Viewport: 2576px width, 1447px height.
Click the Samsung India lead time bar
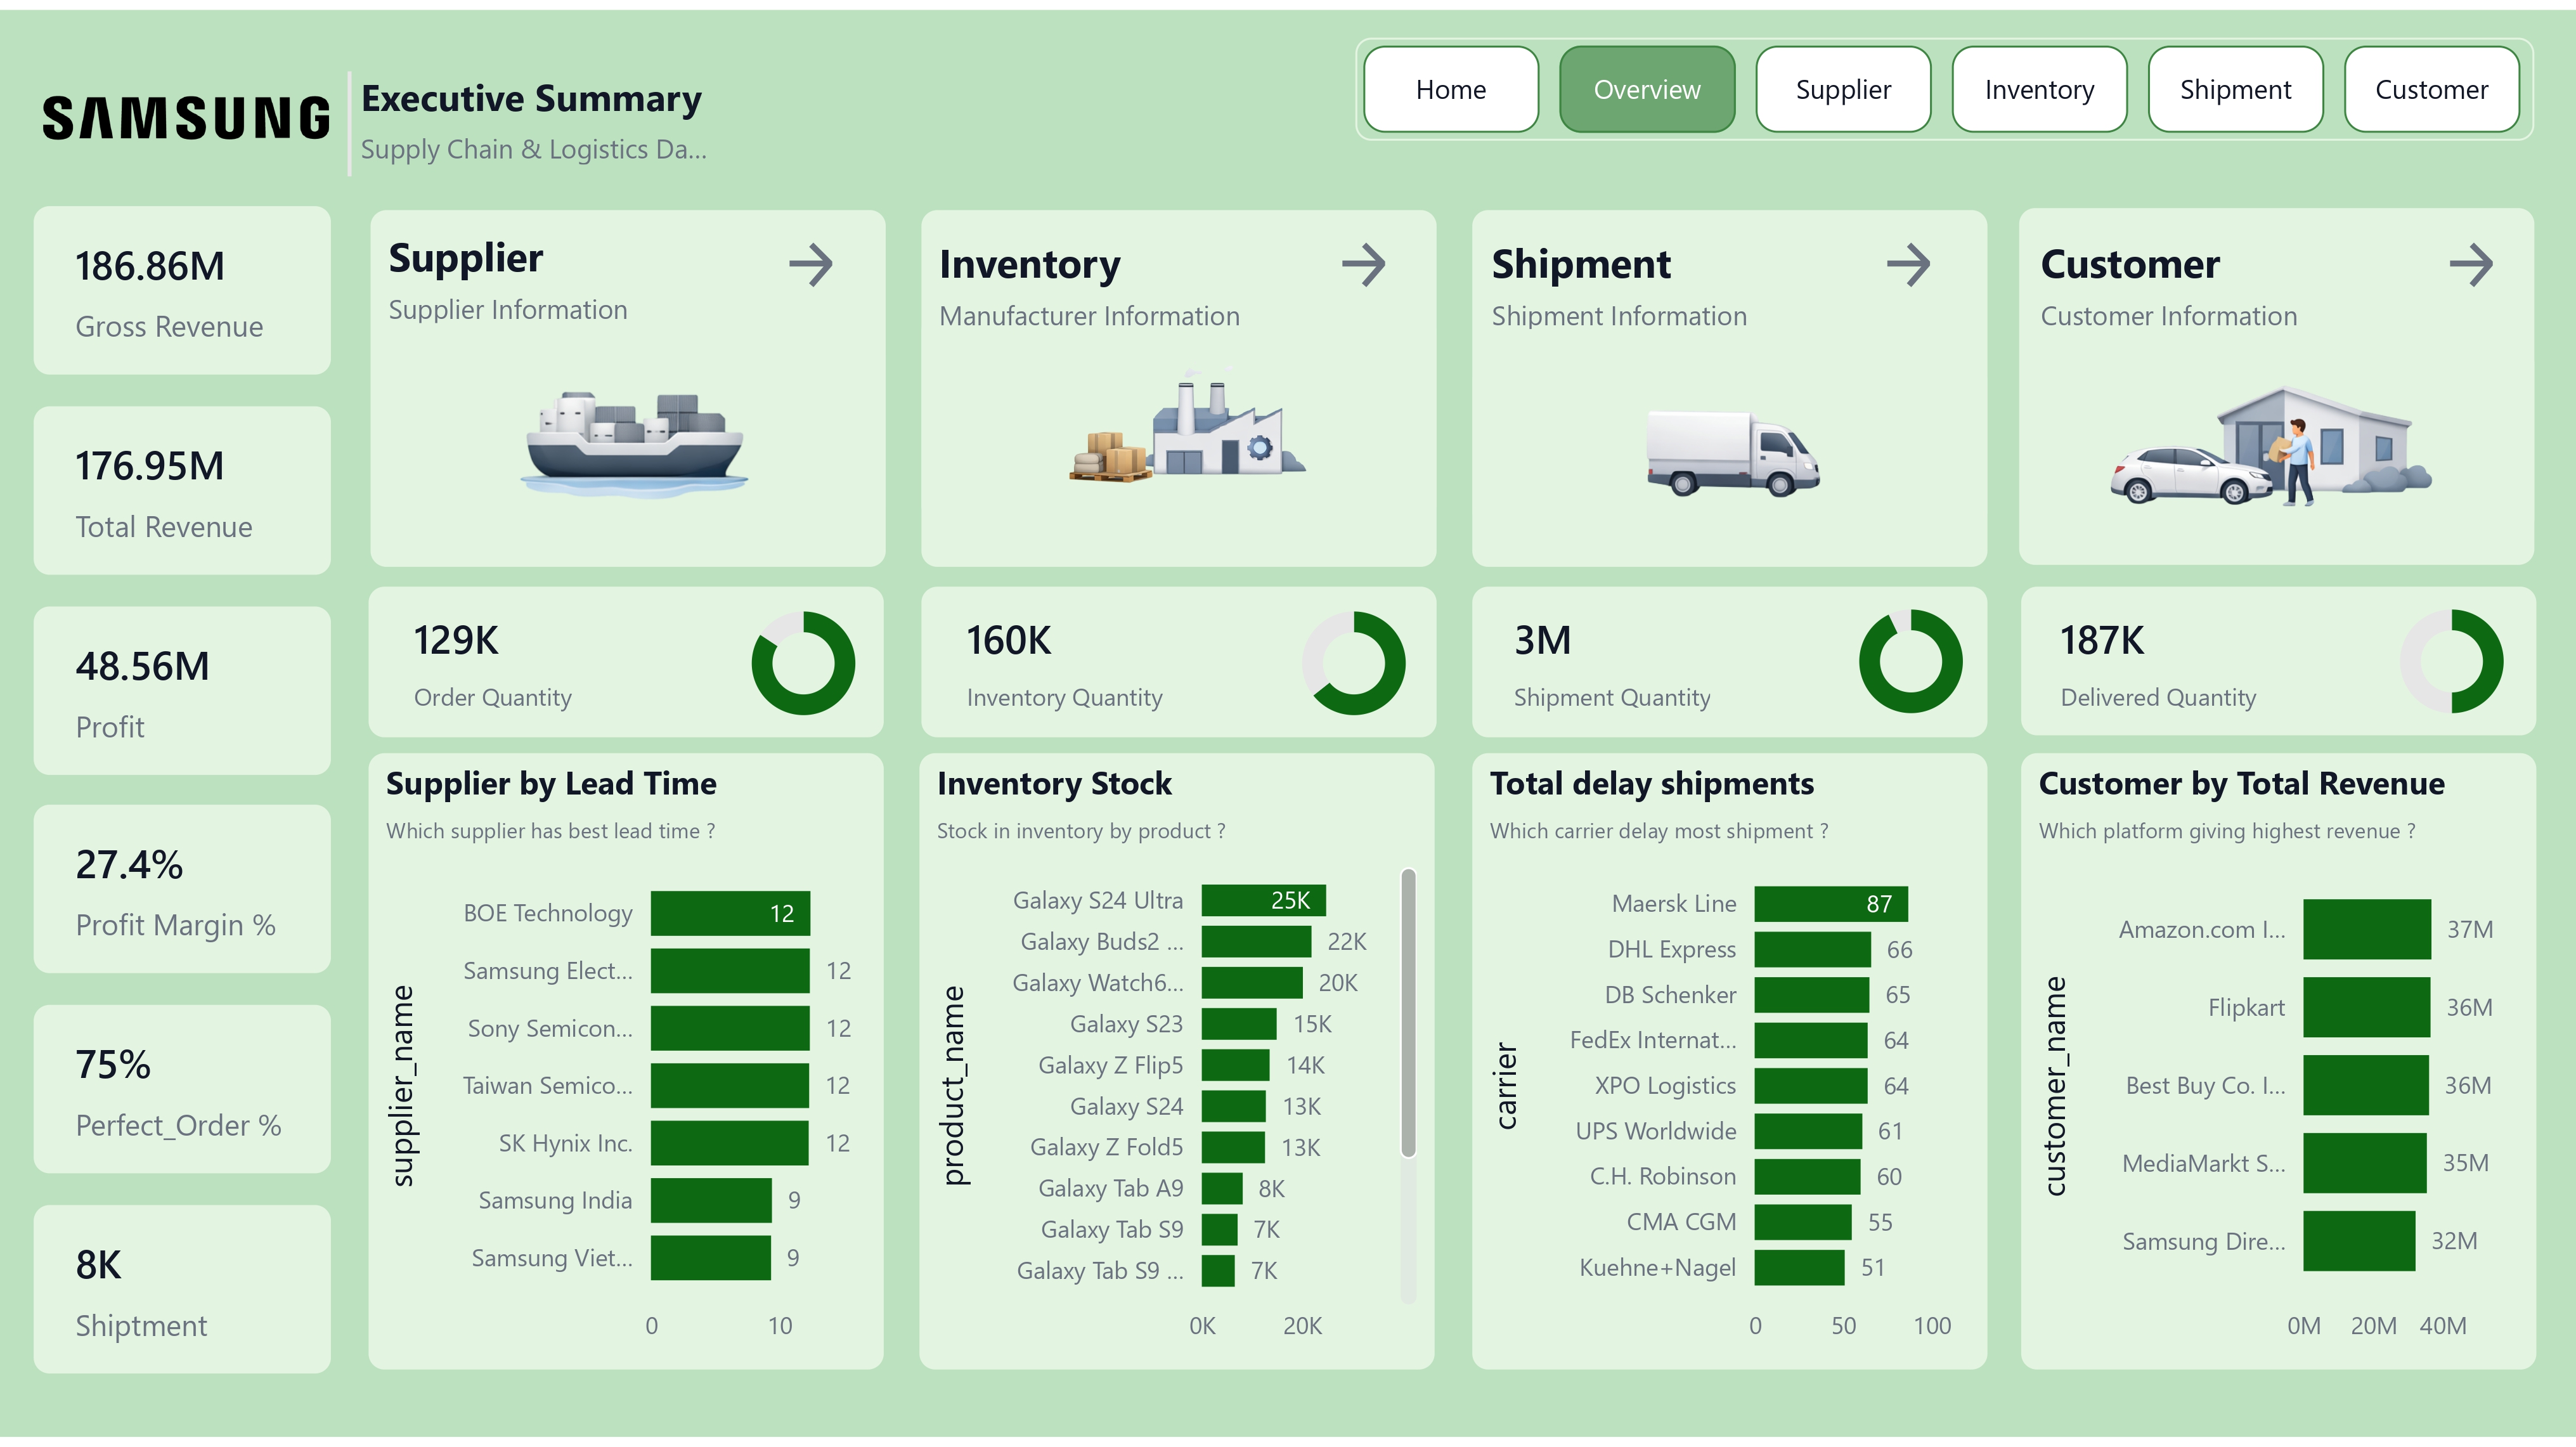point(711,1200)
